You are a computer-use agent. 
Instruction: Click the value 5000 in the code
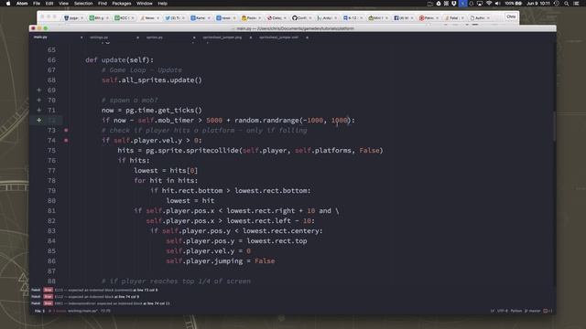coord(214,120)
